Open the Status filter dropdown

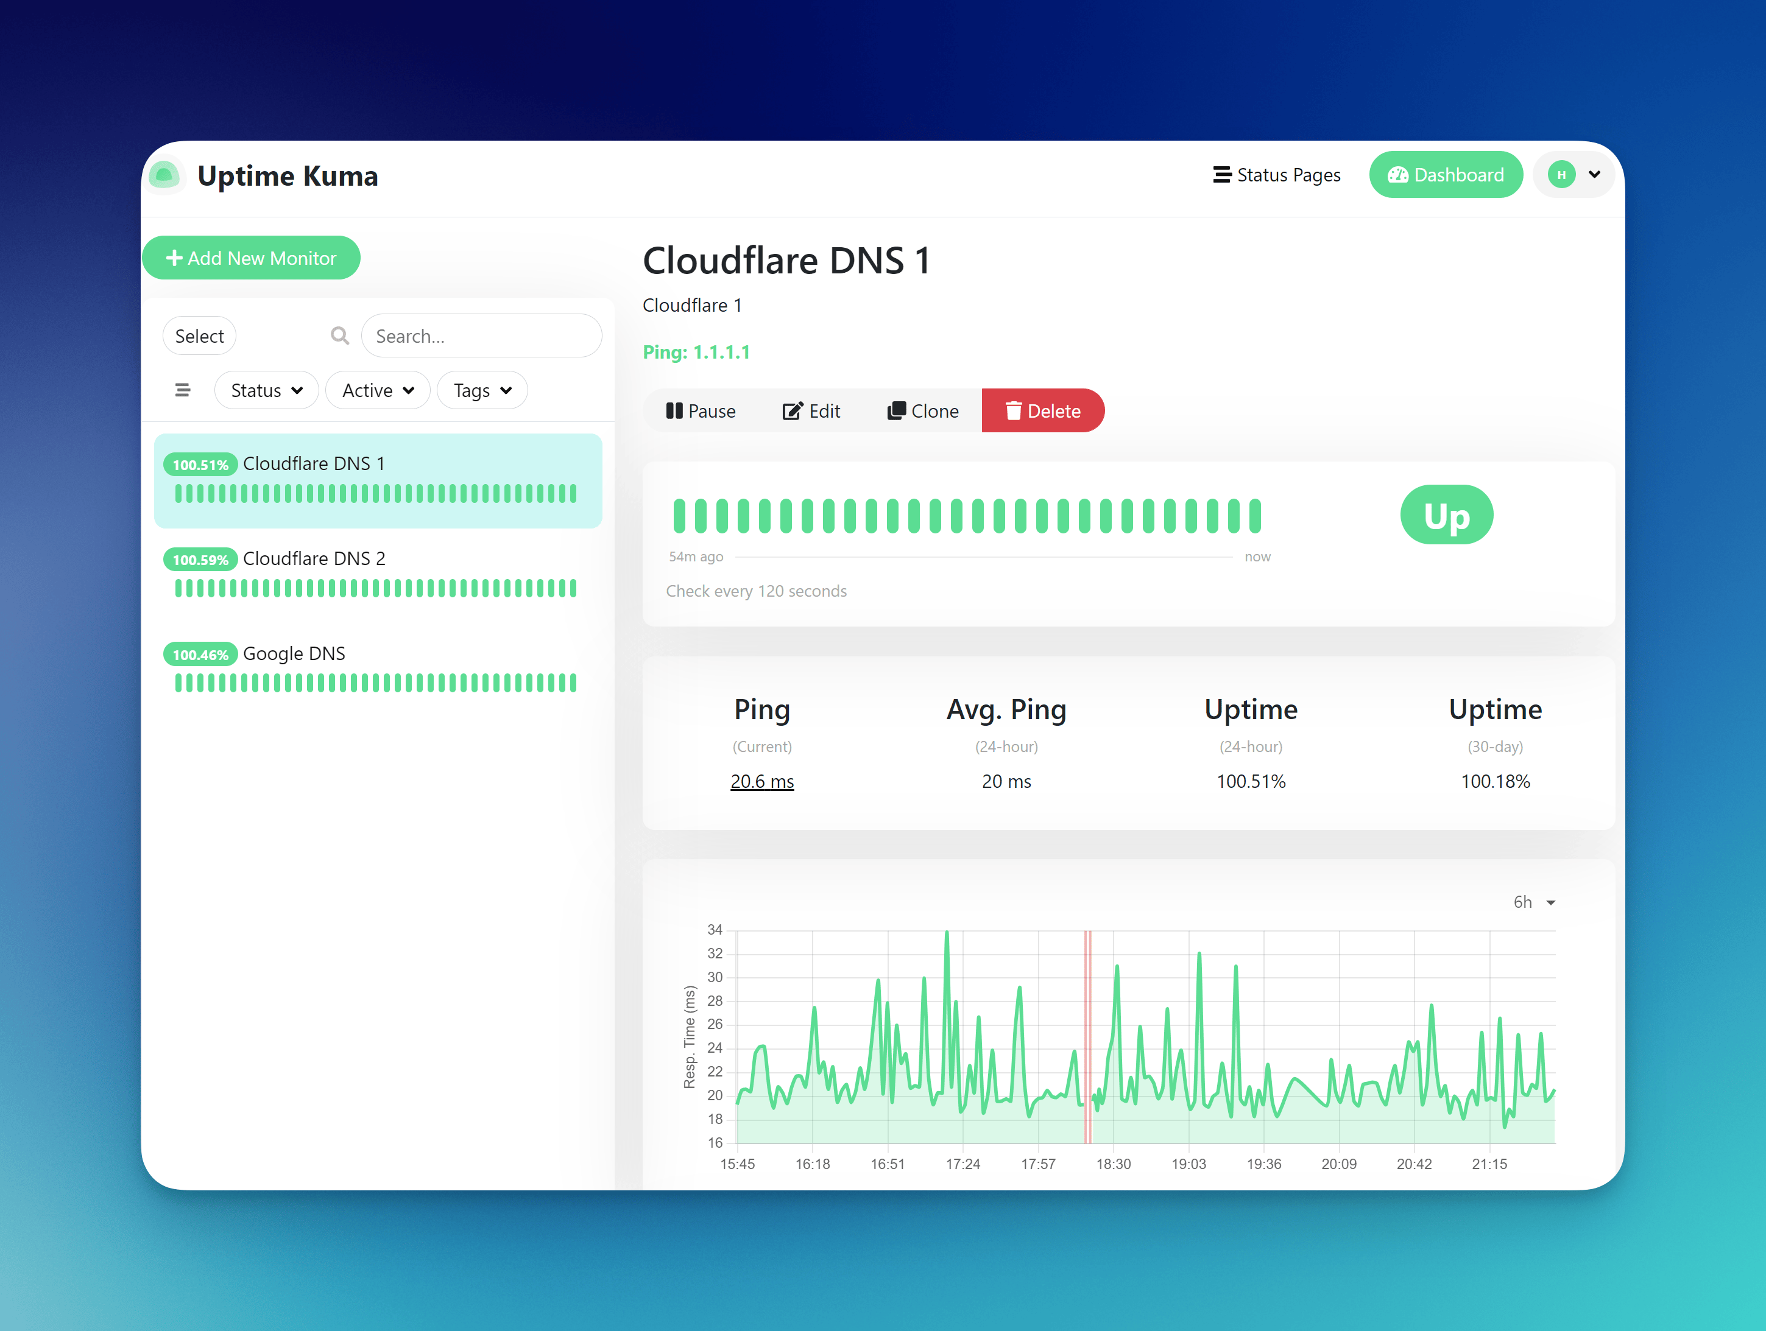[266, 390]
